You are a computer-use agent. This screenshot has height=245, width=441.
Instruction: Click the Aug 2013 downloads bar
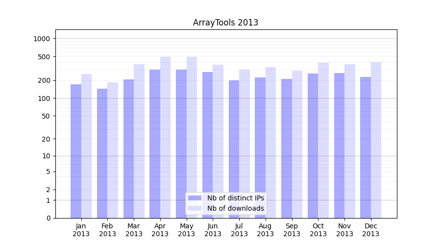coord(270,142)
